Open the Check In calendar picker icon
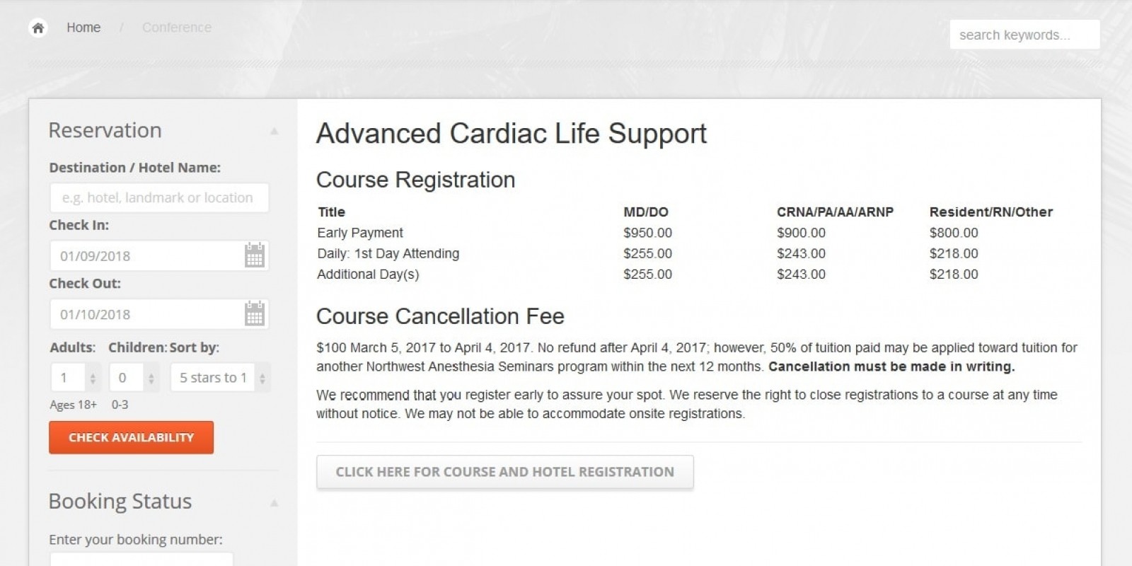This screenshot has width=1132, height=566. coord(254,255)
